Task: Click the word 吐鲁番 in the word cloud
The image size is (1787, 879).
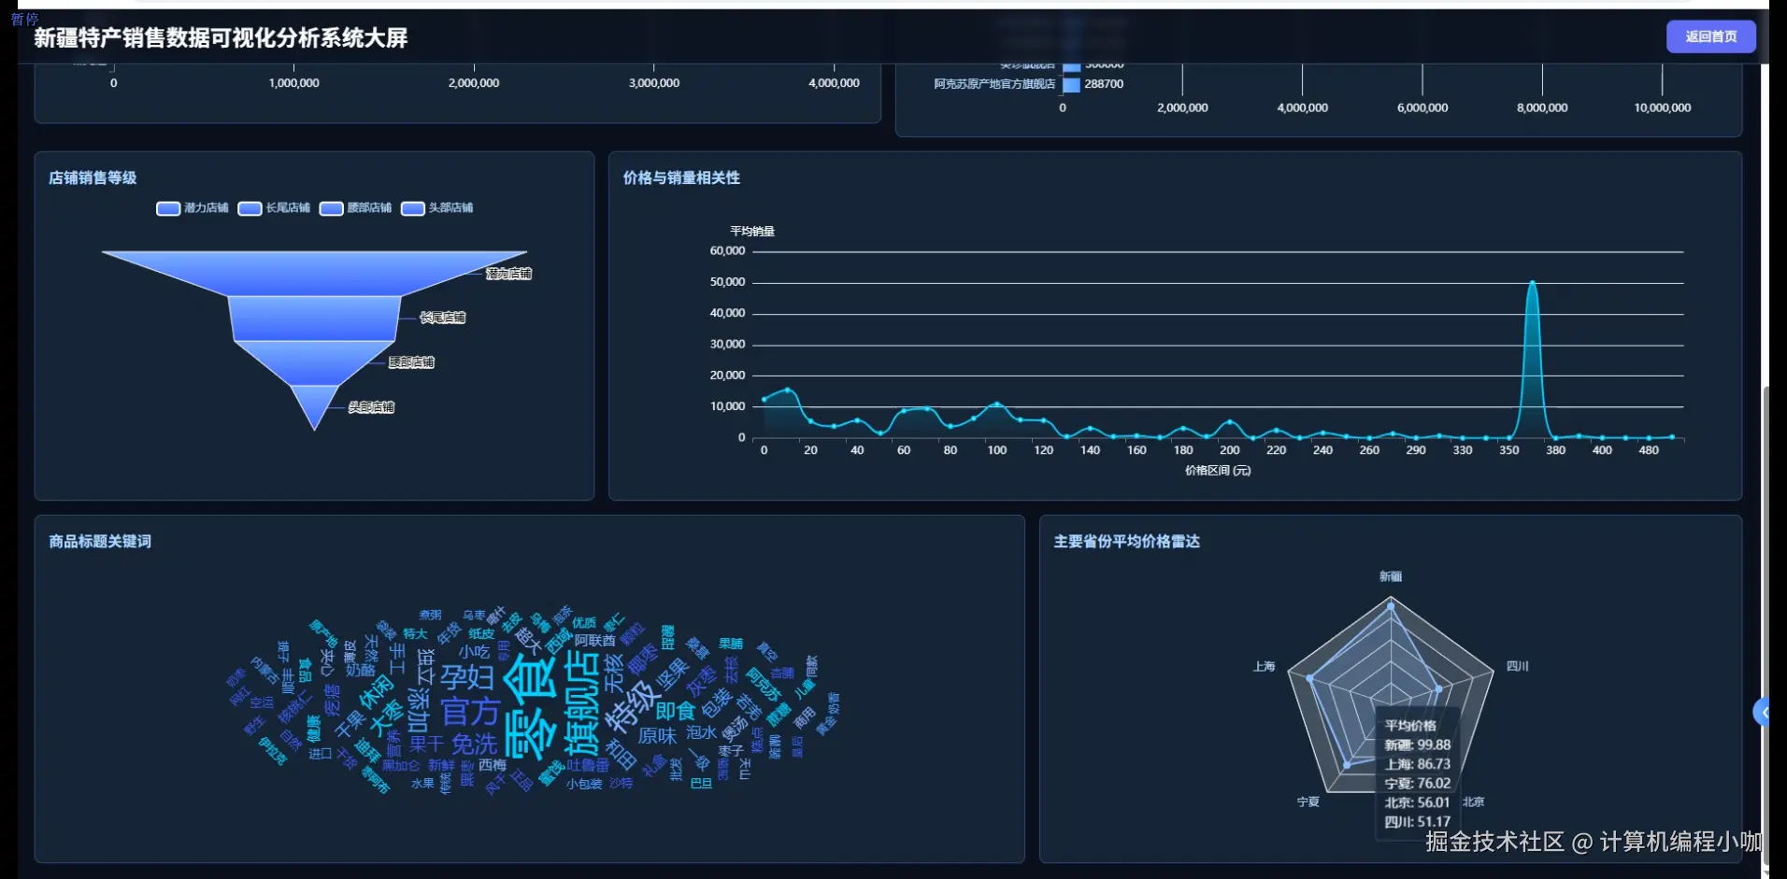Action: coord(588,765)
